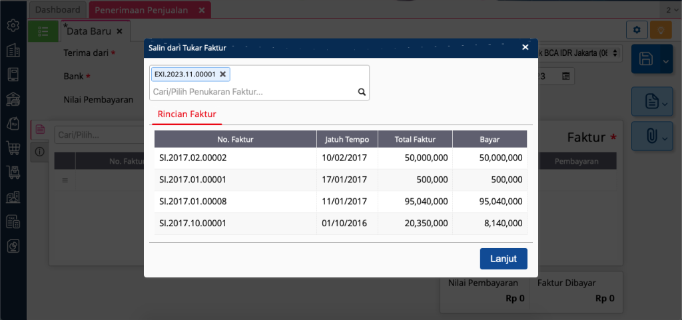Switch to the Dashboard tab
Image resolution: width=682 pixels, height=320 pixels.
pos(58,10)
